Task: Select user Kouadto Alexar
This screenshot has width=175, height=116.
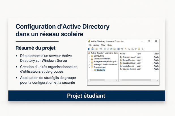Action: tap(129, 63)
